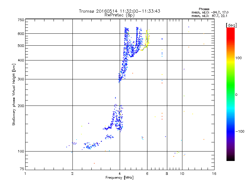Click the 'mean, sd,X: 87.7, 22.1' statistics line
This screenshot has width=252, height=189.
209,16
